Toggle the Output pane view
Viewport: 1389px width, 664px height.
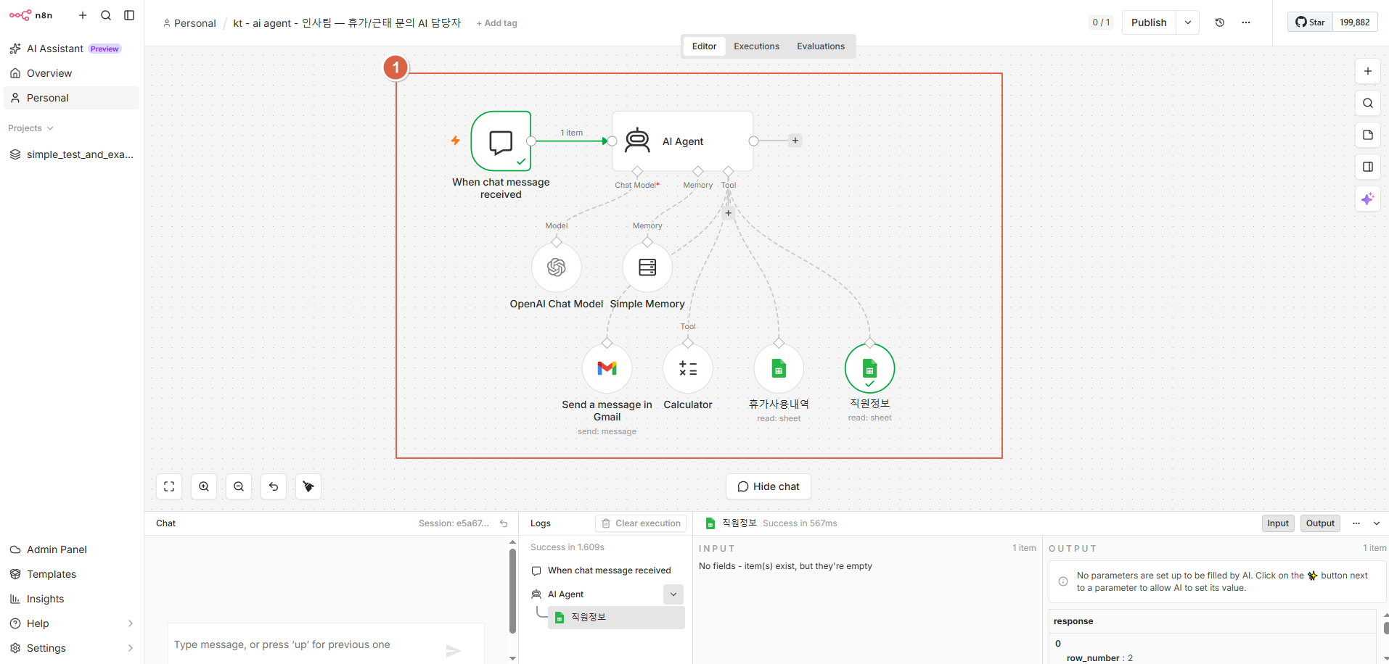pyautogui.click(x=1320, y=523)
